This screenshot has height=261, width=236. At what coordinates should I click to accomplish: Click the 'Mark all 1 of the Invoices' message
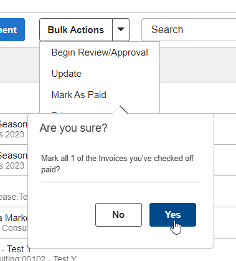tap(117, 164)
